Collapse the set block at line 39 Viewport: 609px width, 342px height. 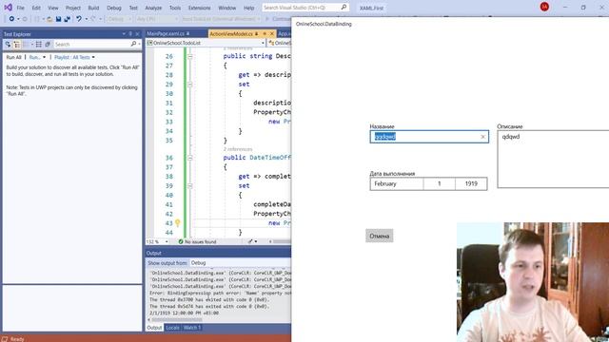click(x=190, y=186)
